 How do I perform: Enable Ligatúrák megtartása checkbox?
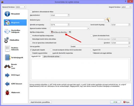(51, 53)
